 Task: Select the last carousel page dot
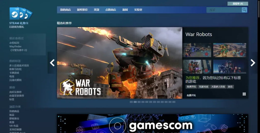coord(174,102)
